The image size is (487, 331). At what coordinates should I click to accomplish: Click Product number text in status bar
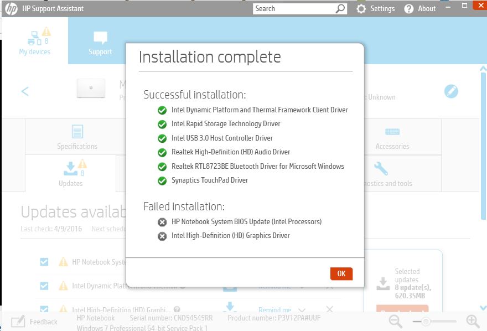(274, 318)
